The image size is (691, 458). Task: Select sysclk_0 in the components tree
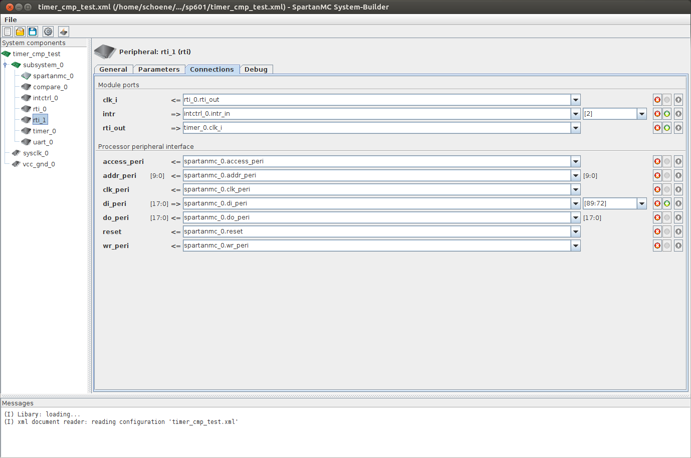36,153
